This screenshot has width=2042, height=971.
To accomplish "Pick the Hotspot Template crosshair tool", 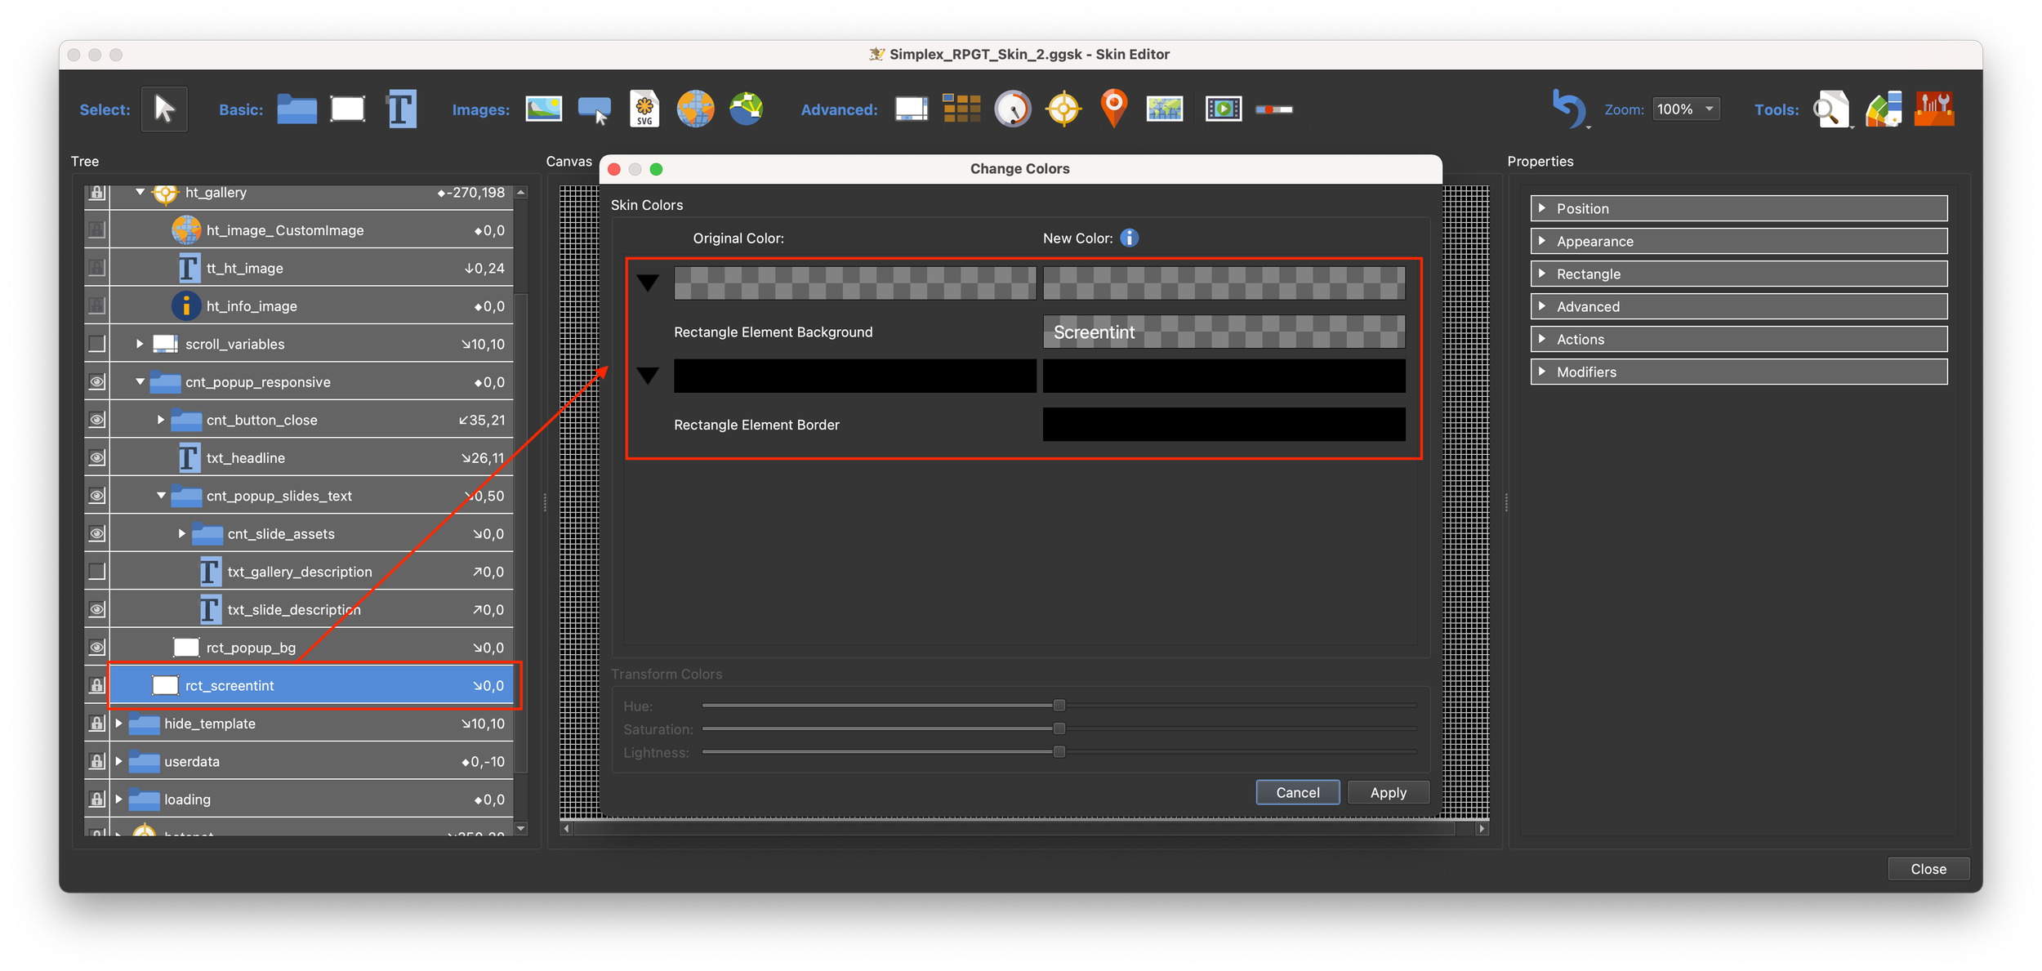I will click(1063, 109).
